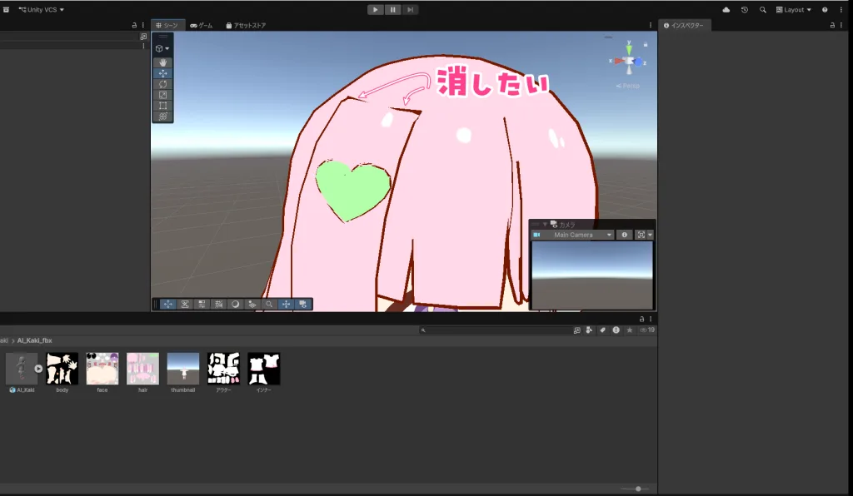Click the grid plane icon on overlay toolbar
Screen dimensions: 853x496
(x=252, y=305)
